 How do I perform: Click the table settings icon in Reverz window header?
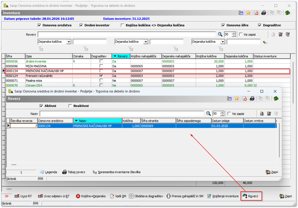tap(229, 98)
